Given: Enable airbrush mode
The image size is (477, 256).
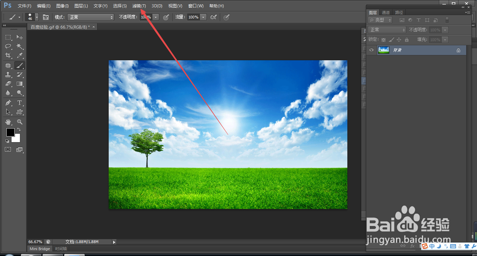Looking at the screenshot, I should click(214, 17).
